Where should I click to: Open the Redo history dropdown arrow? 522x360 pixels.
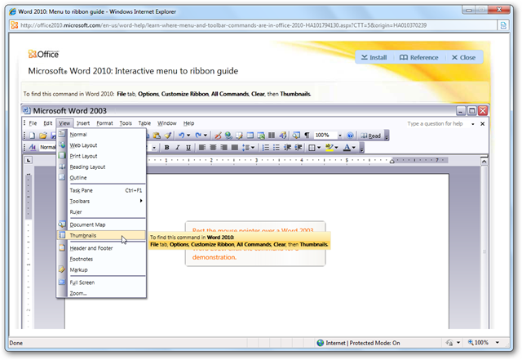pyautogui.click(x=206, y=136)
